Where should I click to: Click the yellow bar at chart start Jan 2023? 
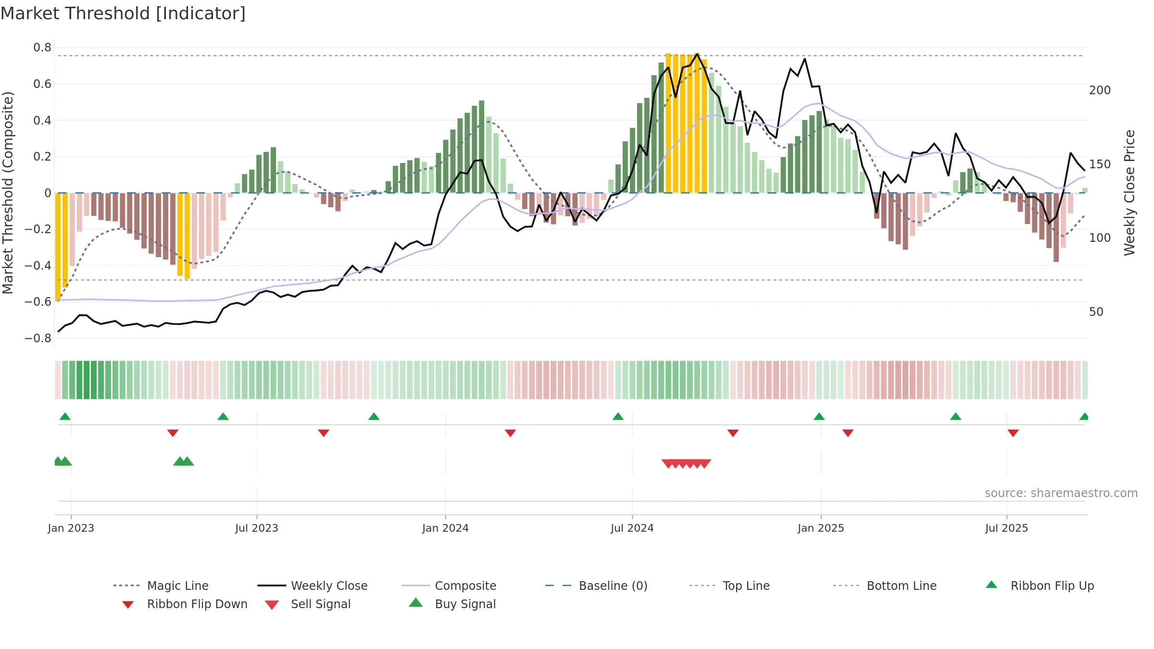58,247
